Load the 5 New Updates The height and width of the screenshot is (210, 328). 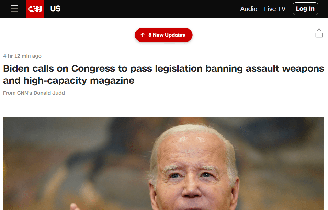tap(163, 35)
